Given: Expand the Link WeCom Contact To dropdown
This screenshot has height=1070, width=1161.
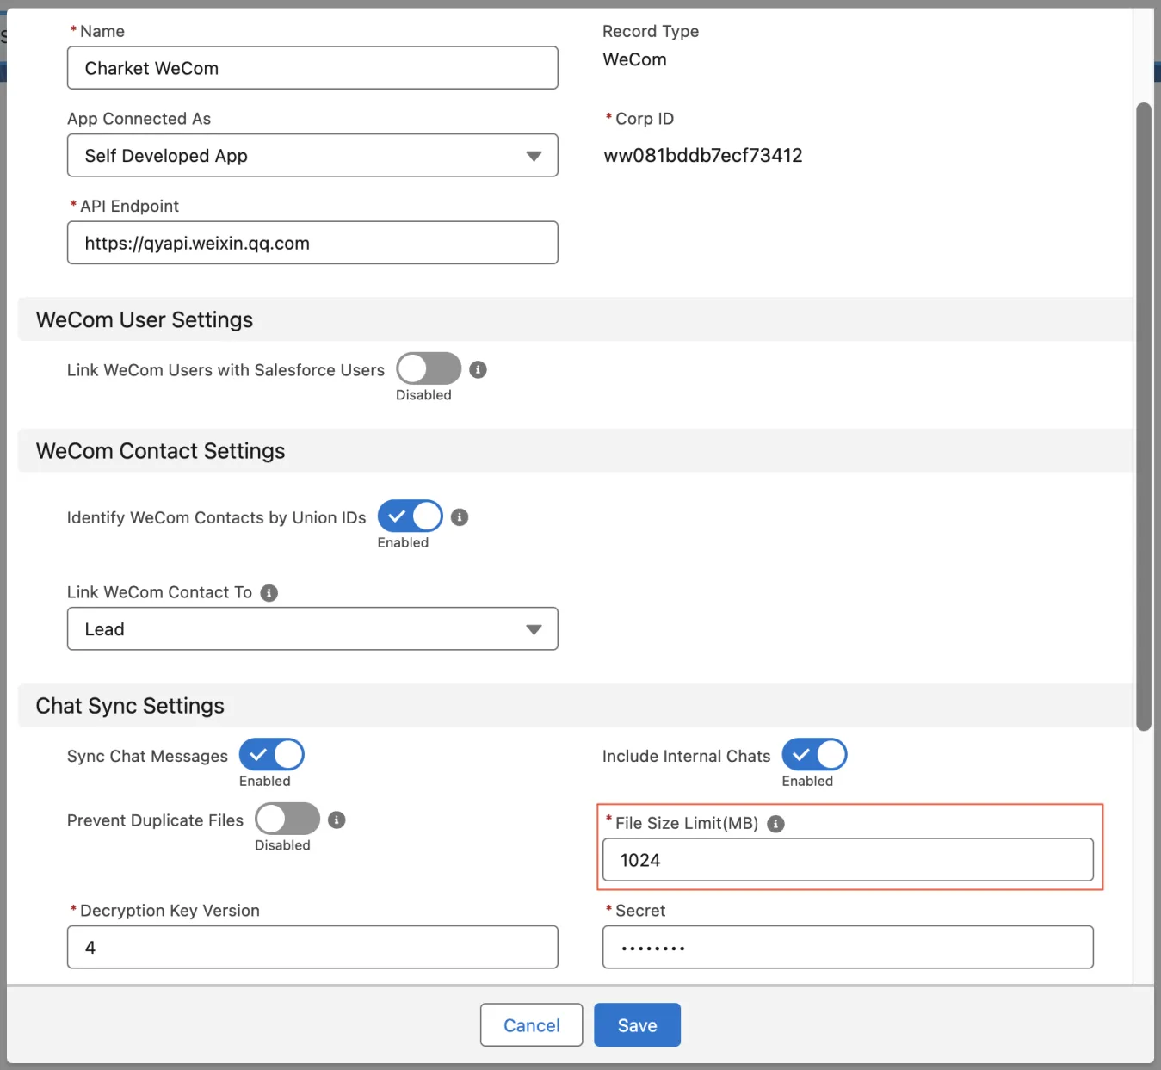Looking at the screenshot, I should pyautogui.click(x=312, y=629).
